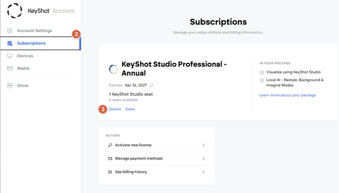Click the Wallet sidebar icon
This screenshot has width=339, height=193.
click(x=10, y=68)
